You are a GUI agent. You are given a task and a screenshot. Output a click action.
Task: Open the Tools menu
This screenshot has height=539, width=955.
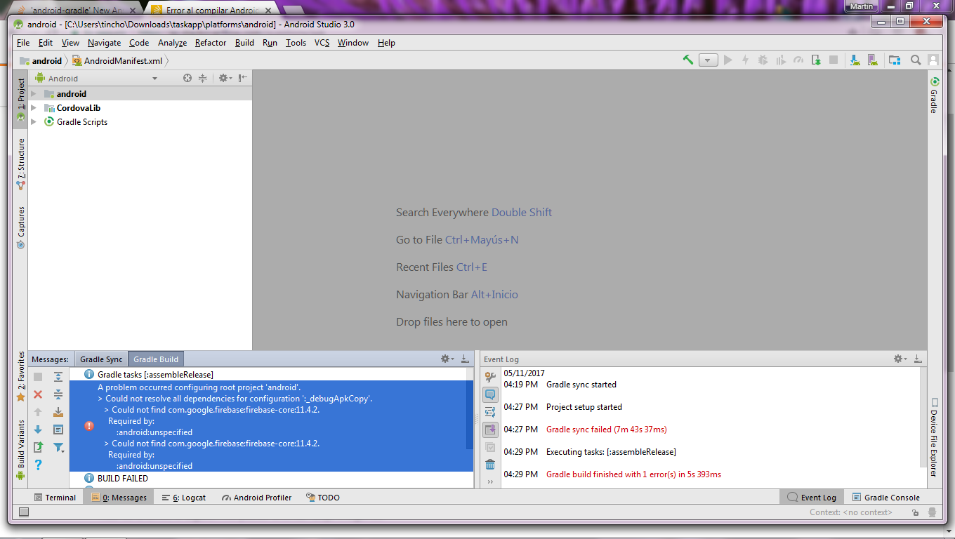point(296,43)
